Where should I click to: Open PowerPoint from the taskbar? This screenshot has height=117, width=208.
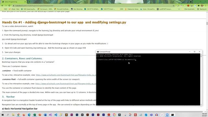point(40,115)
